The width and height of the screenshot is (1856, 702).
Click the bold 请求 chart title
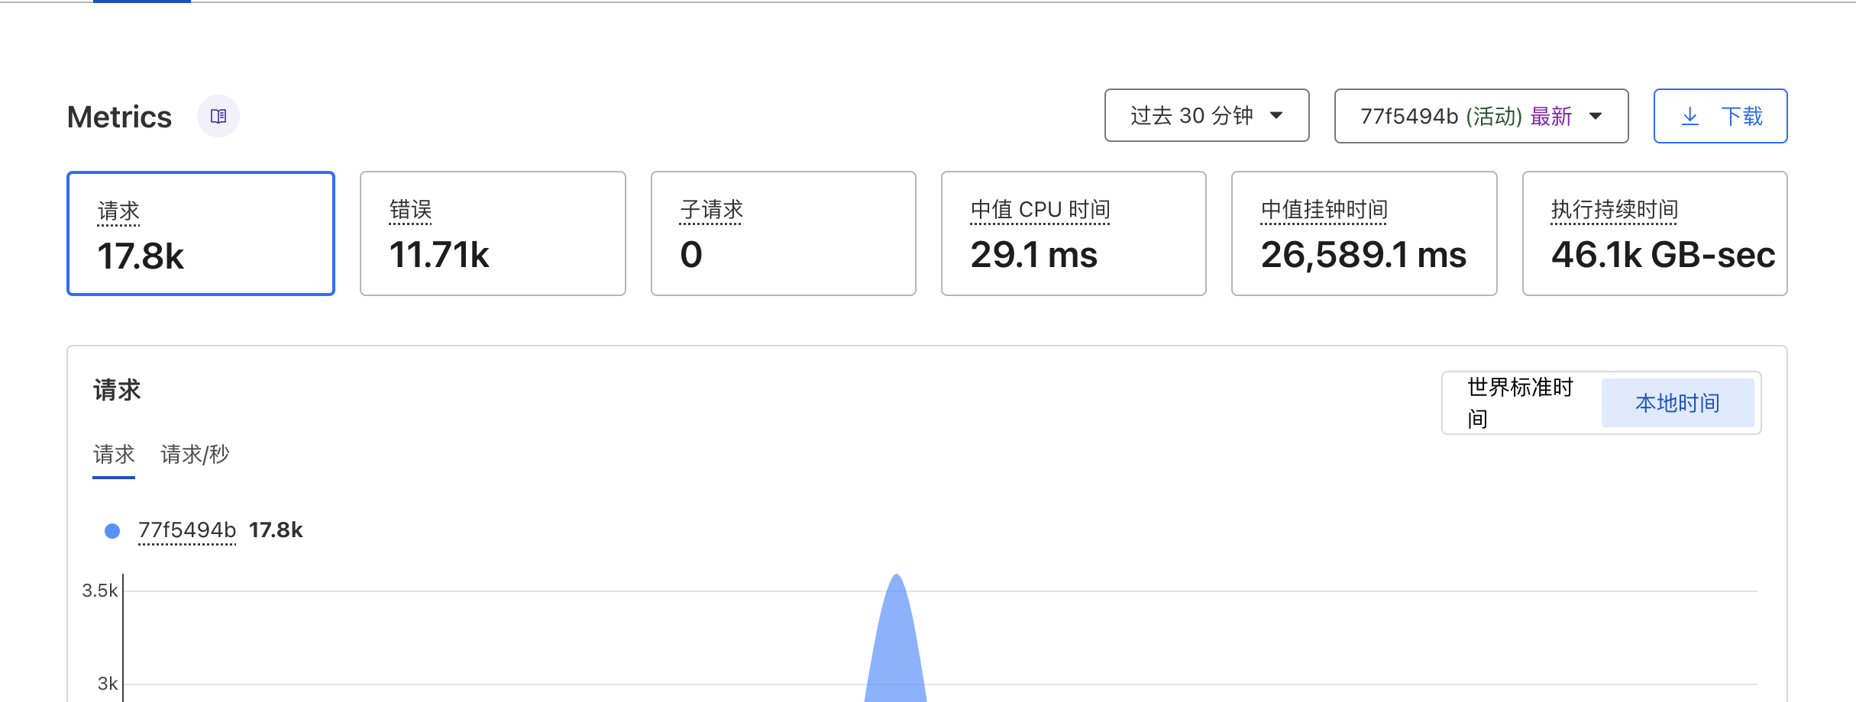(x=117, y=390)
